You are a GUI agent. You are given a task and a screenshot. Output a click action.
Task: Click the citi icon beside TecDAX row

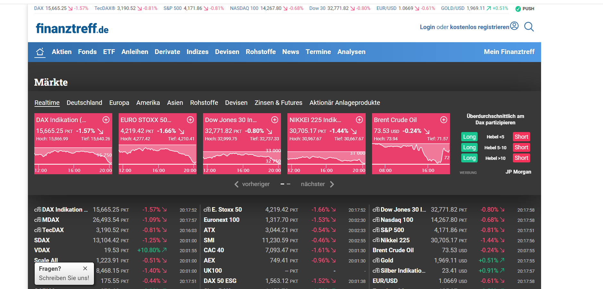click(38, 230)
